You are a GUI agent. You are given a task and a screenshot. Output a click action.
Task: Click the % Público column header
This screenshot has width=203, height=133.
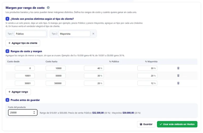114,61
